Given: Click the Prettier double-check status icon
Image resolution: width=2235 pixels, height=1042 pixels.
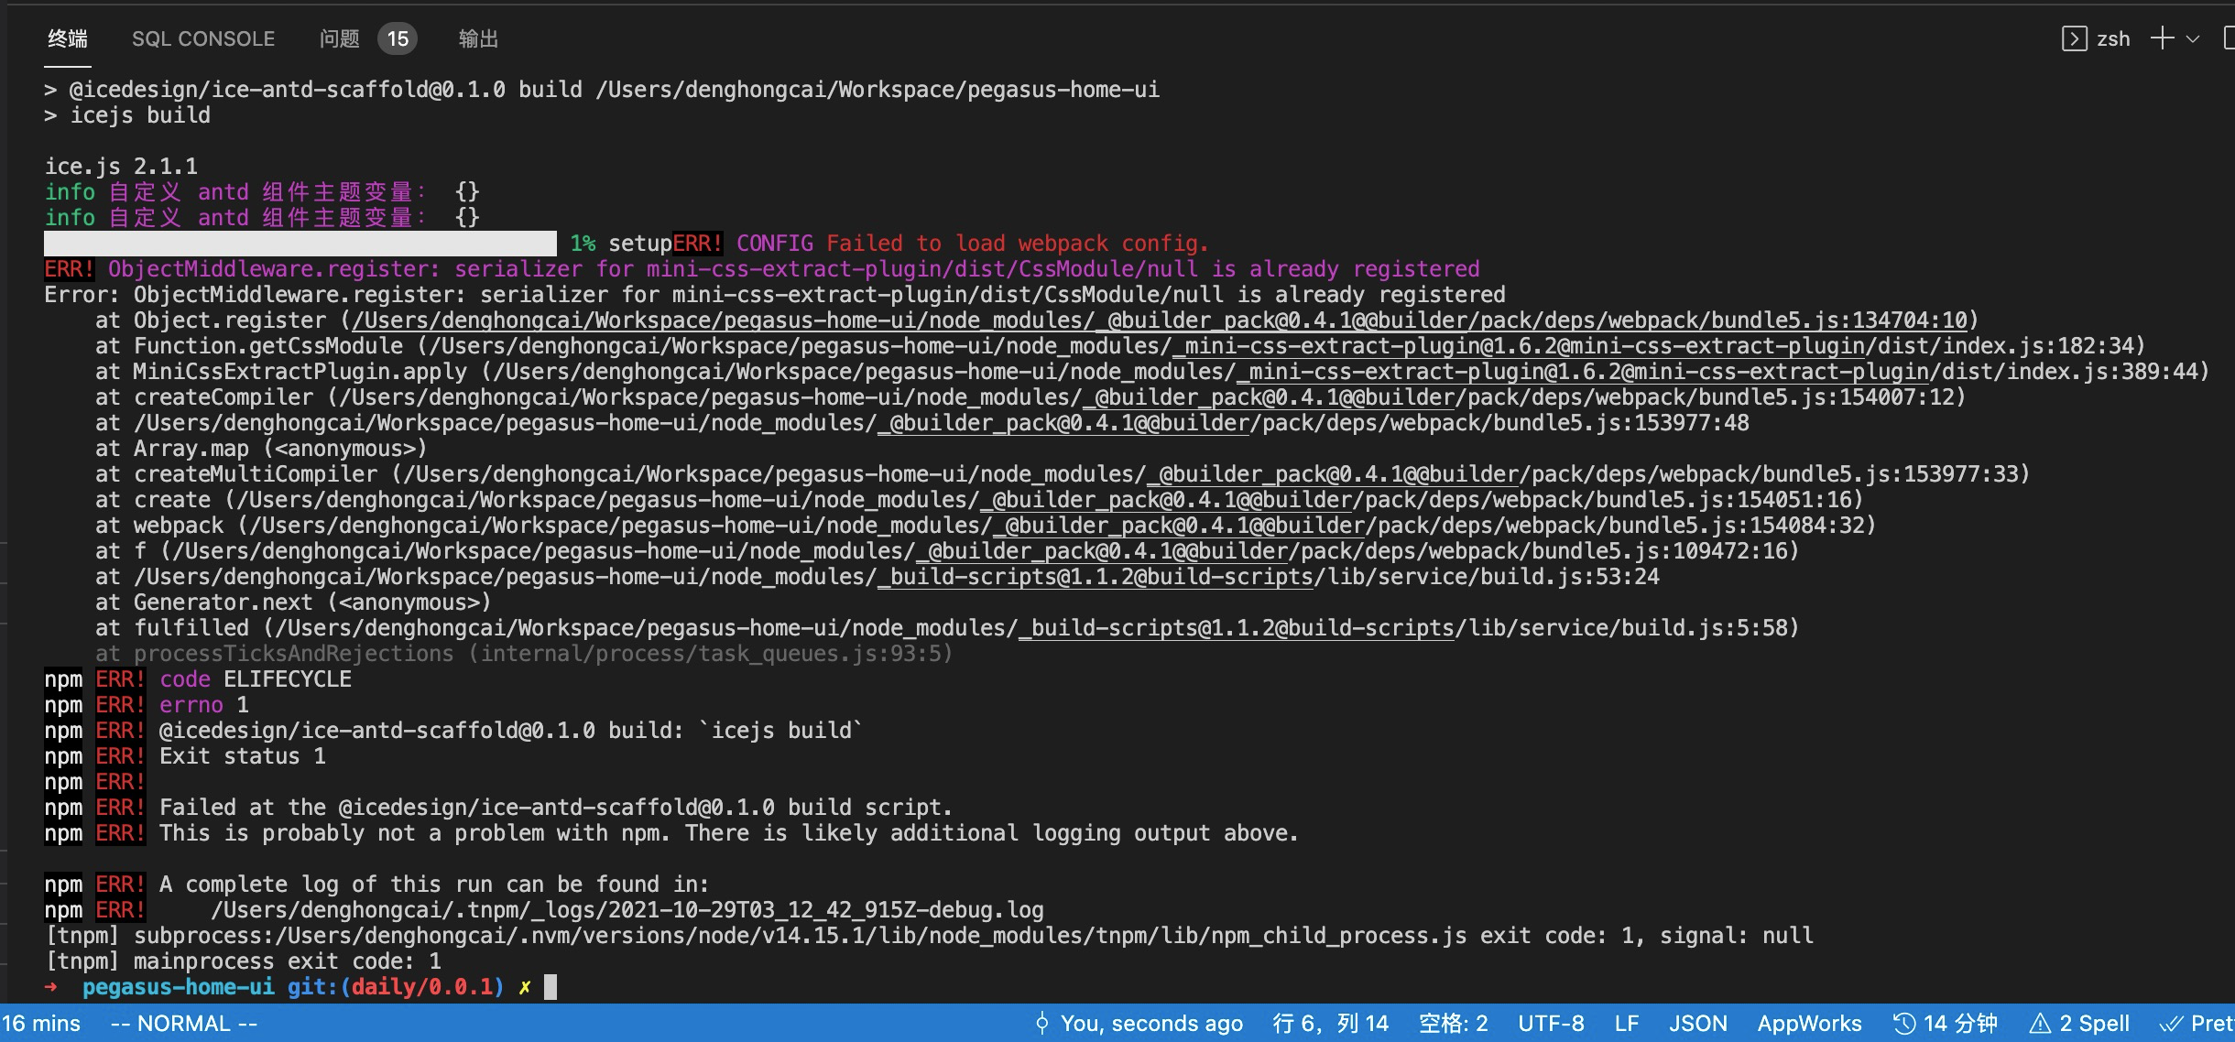Looking at the screenshot, I should pyautogui.click(x=2173, y=1023).
